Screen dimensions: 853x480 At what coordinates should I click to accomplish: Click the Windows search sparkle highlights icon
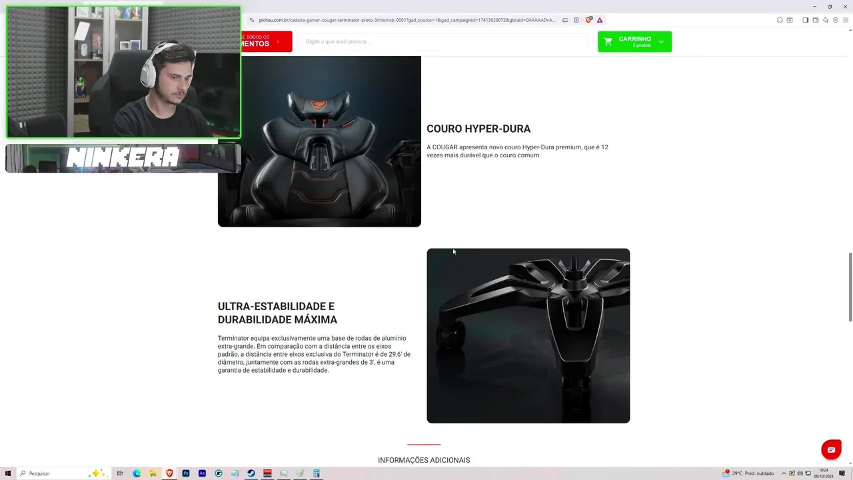[99, 473]
